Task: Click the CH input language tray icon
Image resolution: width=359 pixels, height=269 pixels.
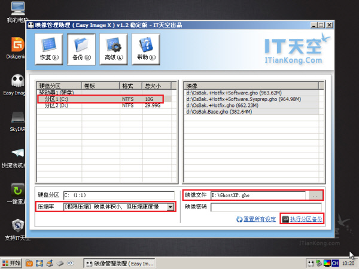Action: (335, 263)
